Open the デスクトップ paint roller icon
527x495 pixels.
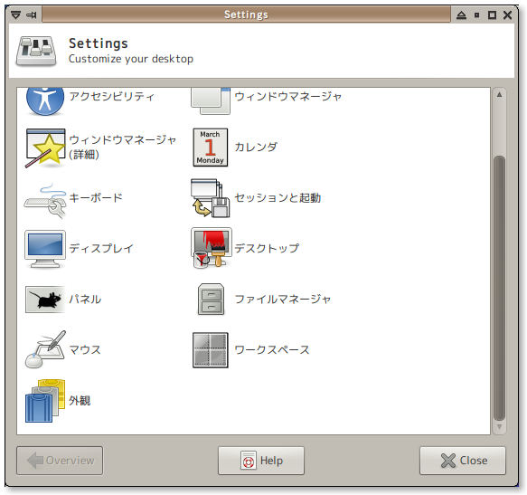pyautogui.click(x=211, y=248)
